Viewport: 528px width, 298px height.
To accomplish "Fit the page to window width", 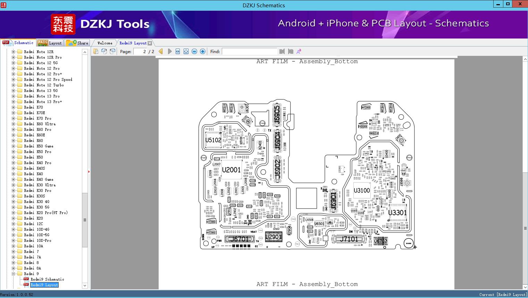I will coord(177,51).
